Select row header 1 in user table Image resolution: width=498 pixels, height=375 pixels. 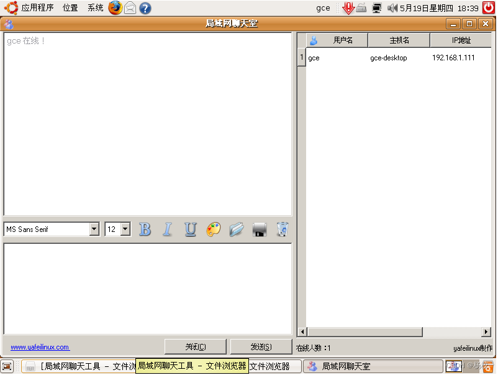tap(302, 58)
